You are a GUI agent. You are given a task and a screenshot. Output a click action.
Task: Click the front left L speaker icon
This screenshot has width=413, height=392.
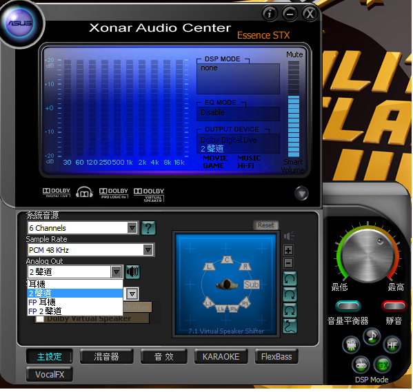click(x=209, y=267)
